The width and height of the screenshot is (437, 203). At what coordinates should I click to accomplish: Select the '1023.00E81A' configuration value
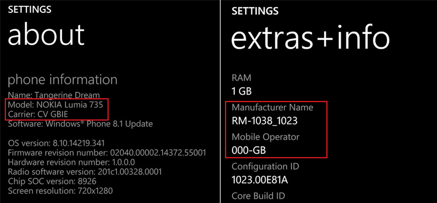click(260, 180)
